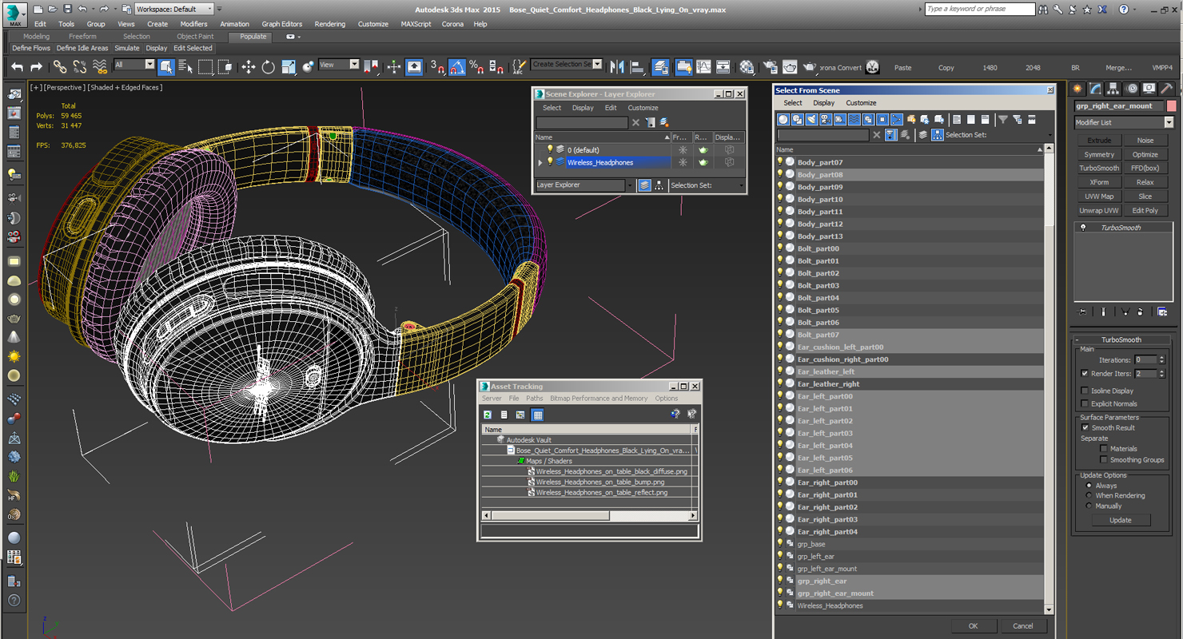Open the Rendering menu
Viewport: 1183px width, 639px height.
pyautogui.click(x=329, y=24)
